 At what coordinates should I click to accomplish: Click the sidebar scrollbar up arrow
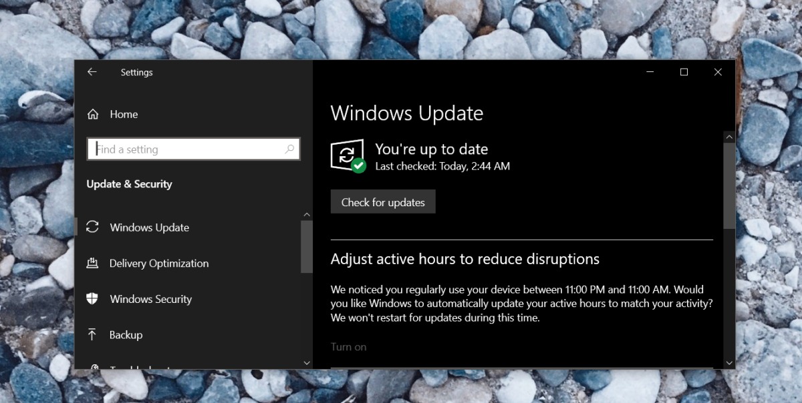pyautogui.click(x=307, y=214)
